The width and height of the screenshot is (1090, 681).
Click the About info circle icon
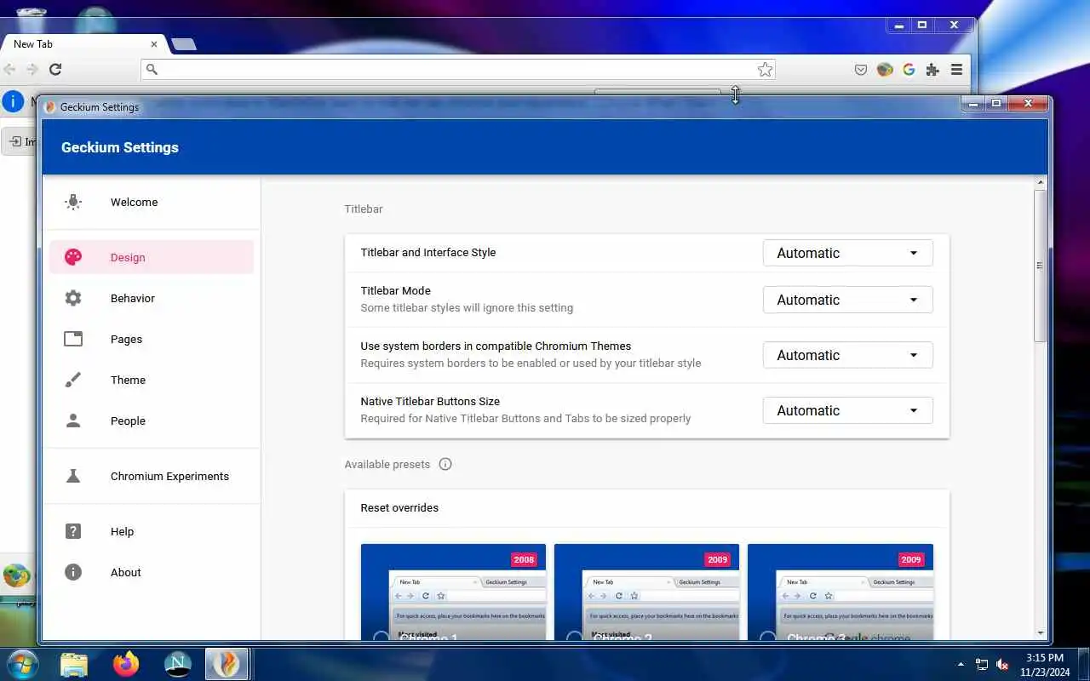73,572
